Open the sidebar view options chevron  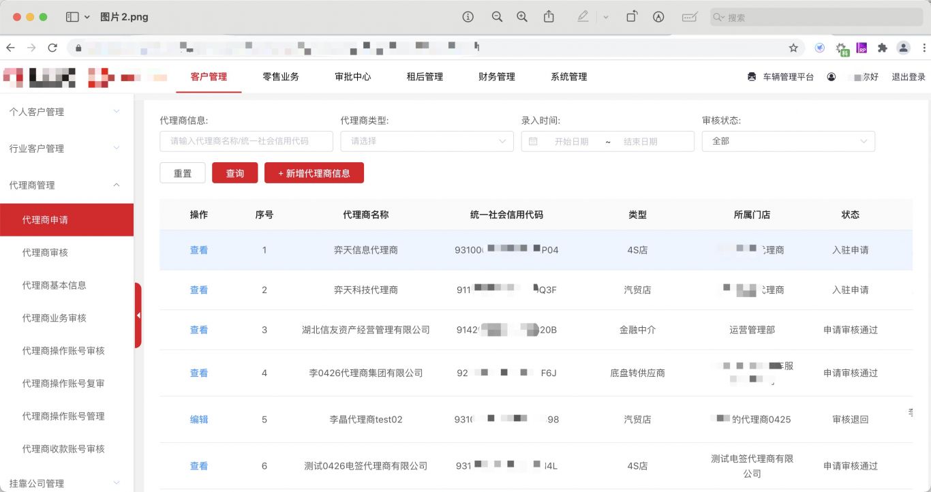tap(87, 17)
